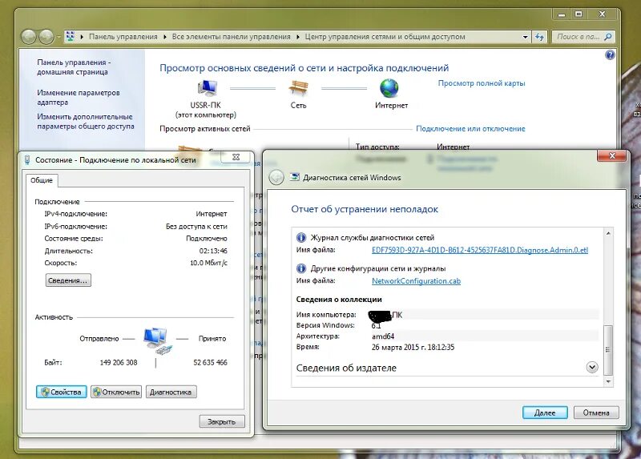
Task: Click the Диагностика сетей Windows title icon
Action: point(294,177)
